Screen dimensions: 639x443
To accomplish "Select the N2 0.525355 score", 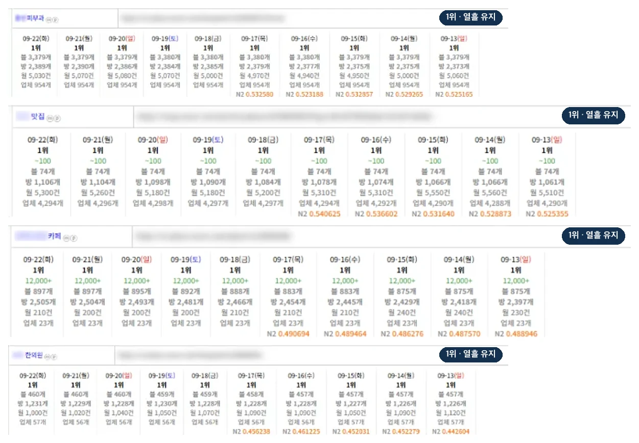I will (x=547, y=214).
